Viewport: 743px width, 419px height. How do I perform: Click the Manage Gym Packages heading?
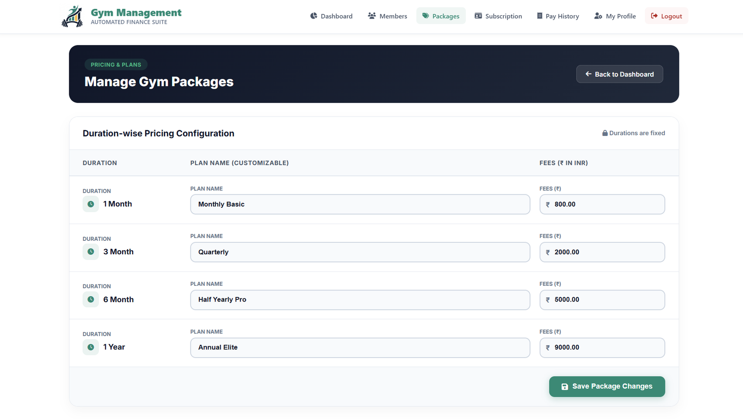[159, 82]
